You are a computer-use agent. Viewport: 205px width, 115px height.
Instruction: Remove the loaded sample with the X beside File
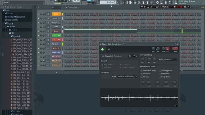[x=136, y=56]
